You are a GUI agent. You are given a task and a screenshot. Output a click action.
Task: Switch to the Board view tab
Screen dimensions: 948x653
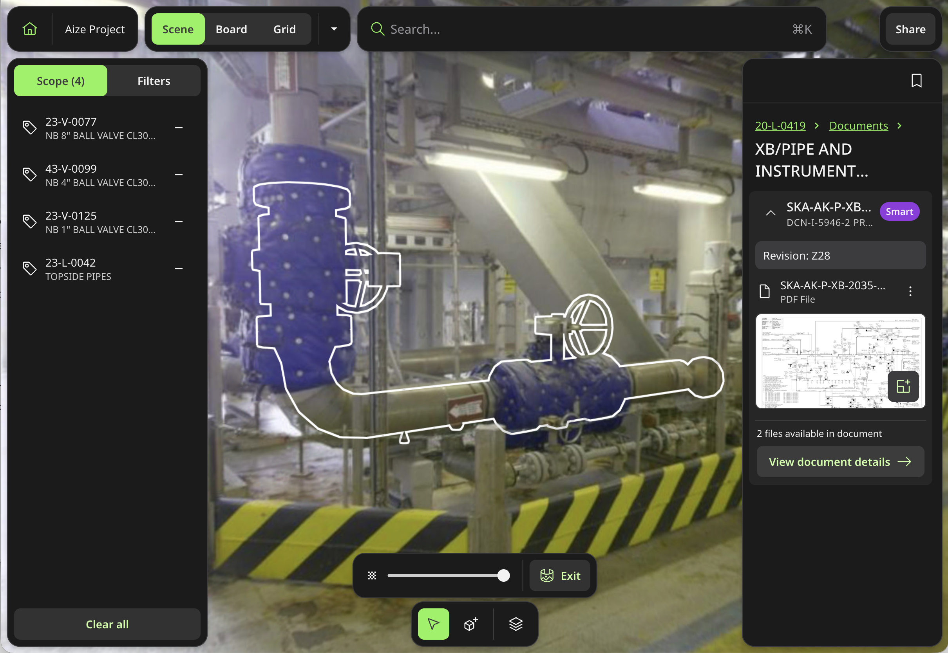pos(231,29)
